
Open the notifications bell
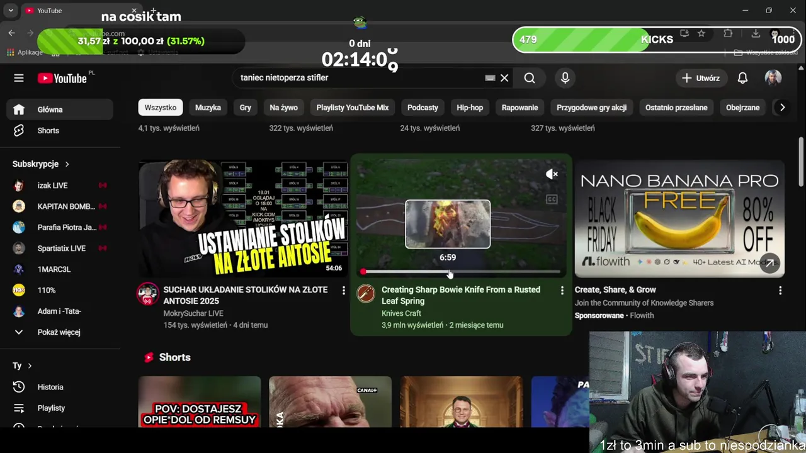742,78
